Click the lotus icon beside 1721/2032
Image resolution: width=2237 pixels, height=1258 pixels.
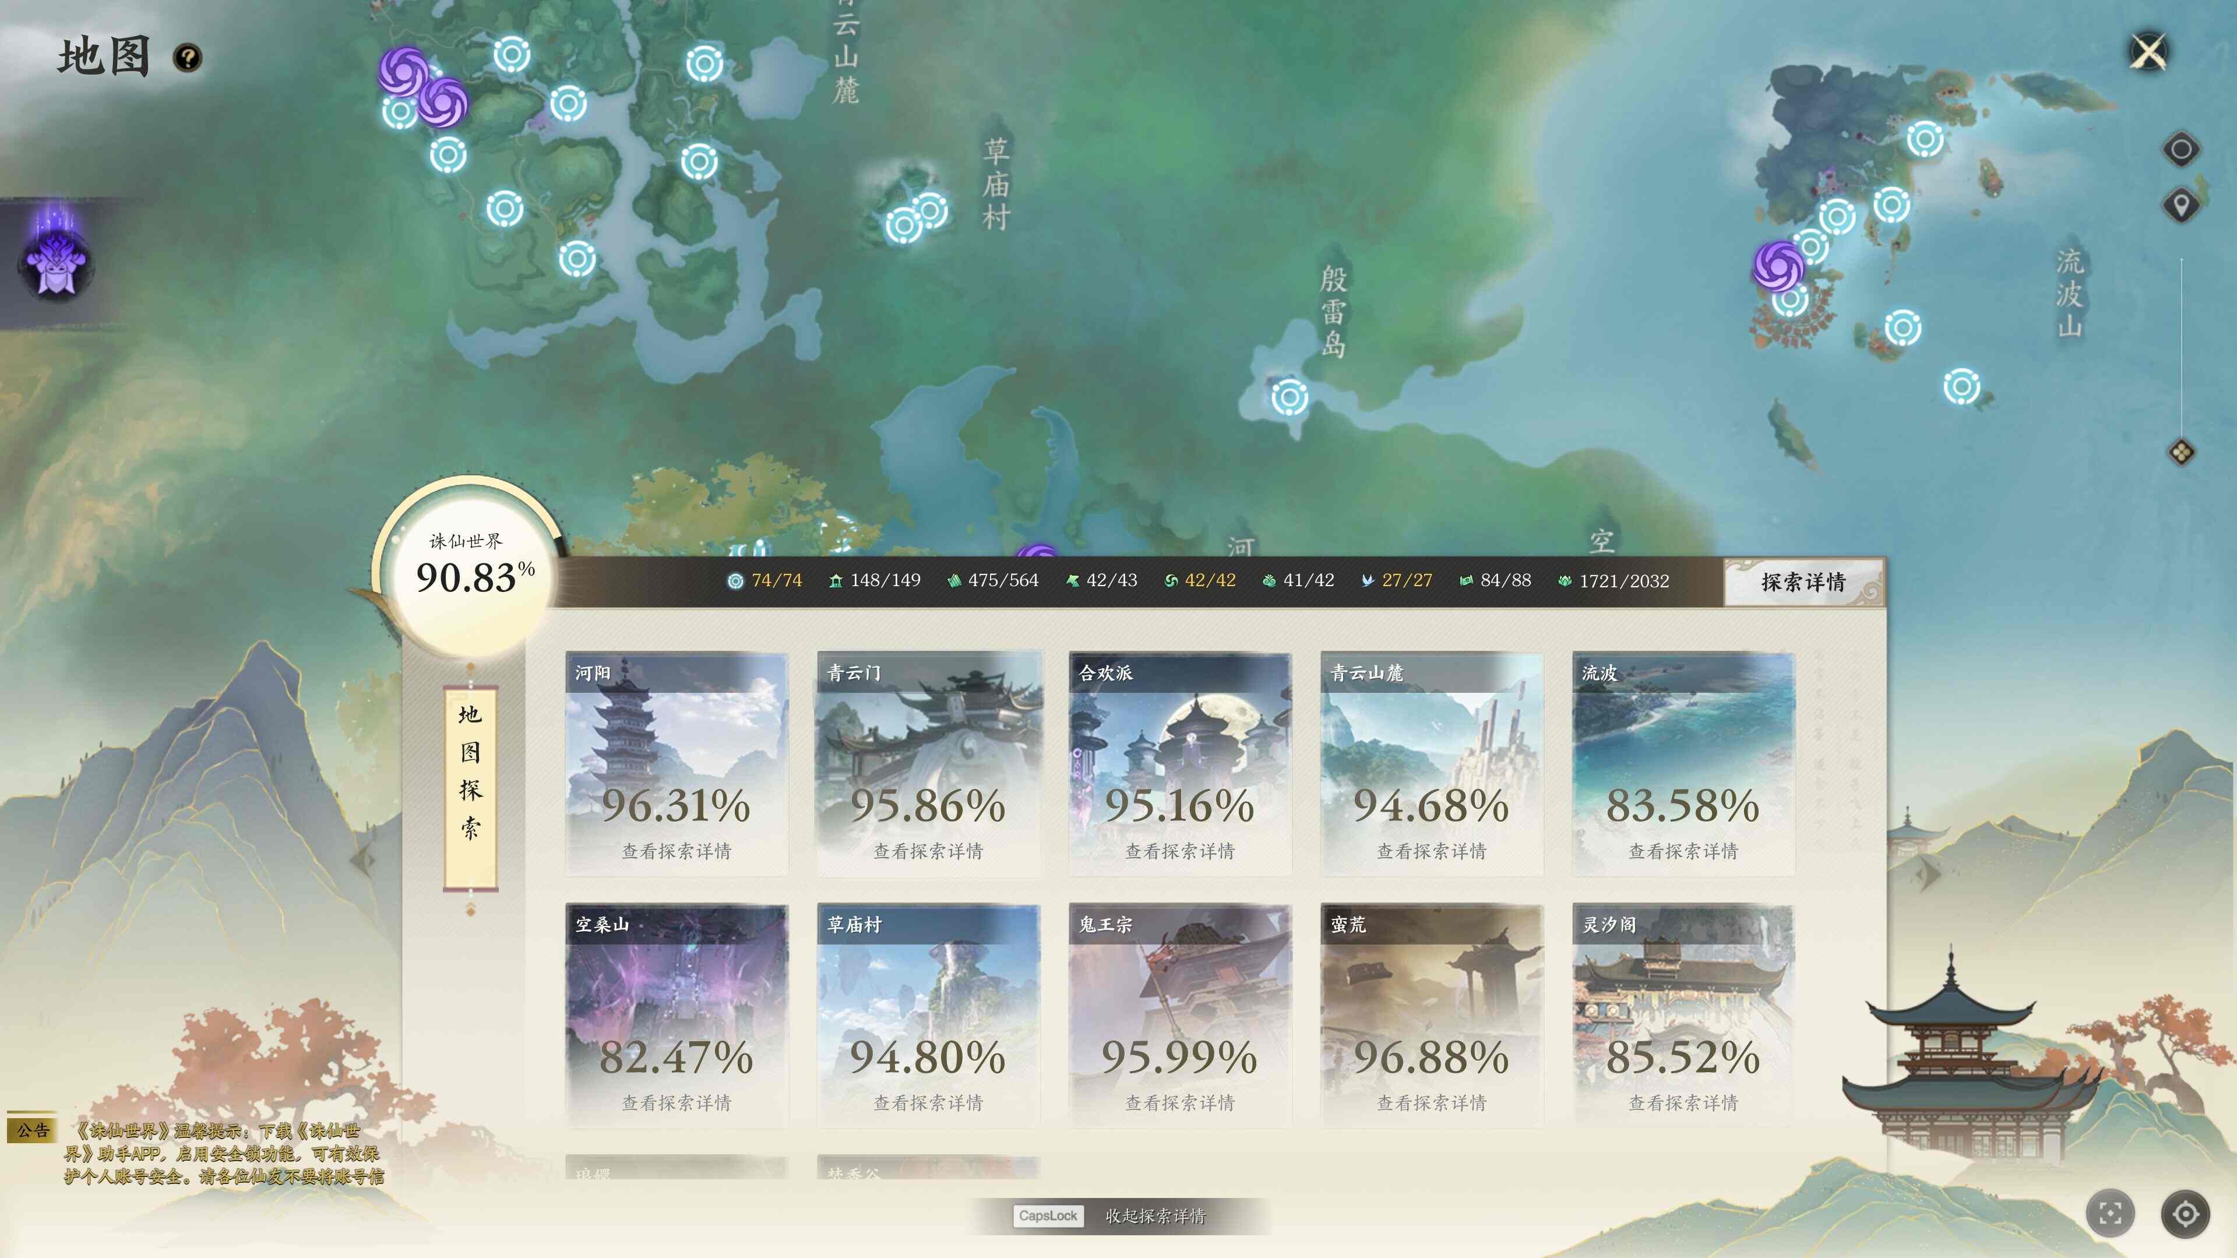click(1565, 581)
